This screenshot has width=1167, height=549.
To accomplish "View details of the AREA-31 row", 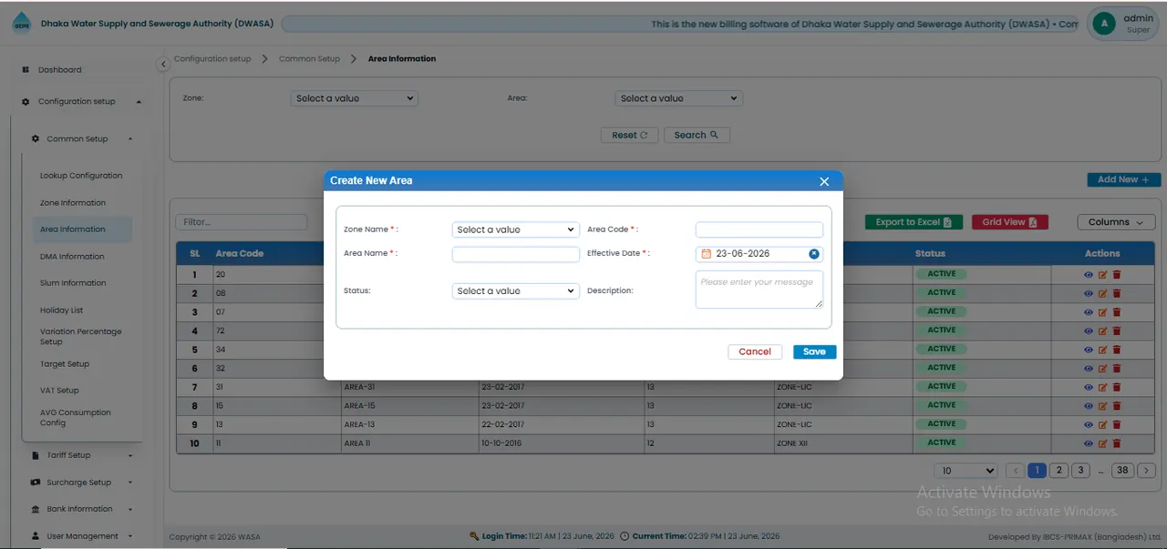I will click(1089, 387).
